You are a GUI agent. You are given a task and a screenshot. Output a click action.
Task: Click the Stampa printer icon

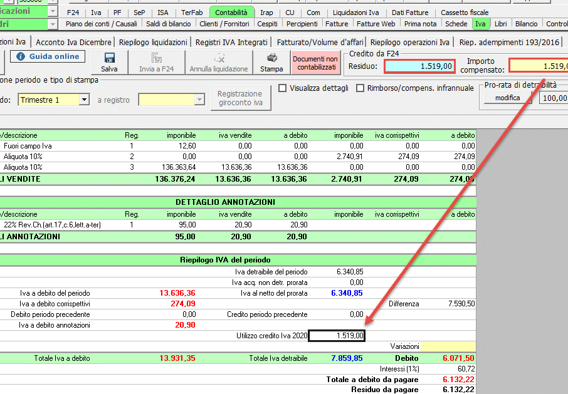(x=271, y=58)
